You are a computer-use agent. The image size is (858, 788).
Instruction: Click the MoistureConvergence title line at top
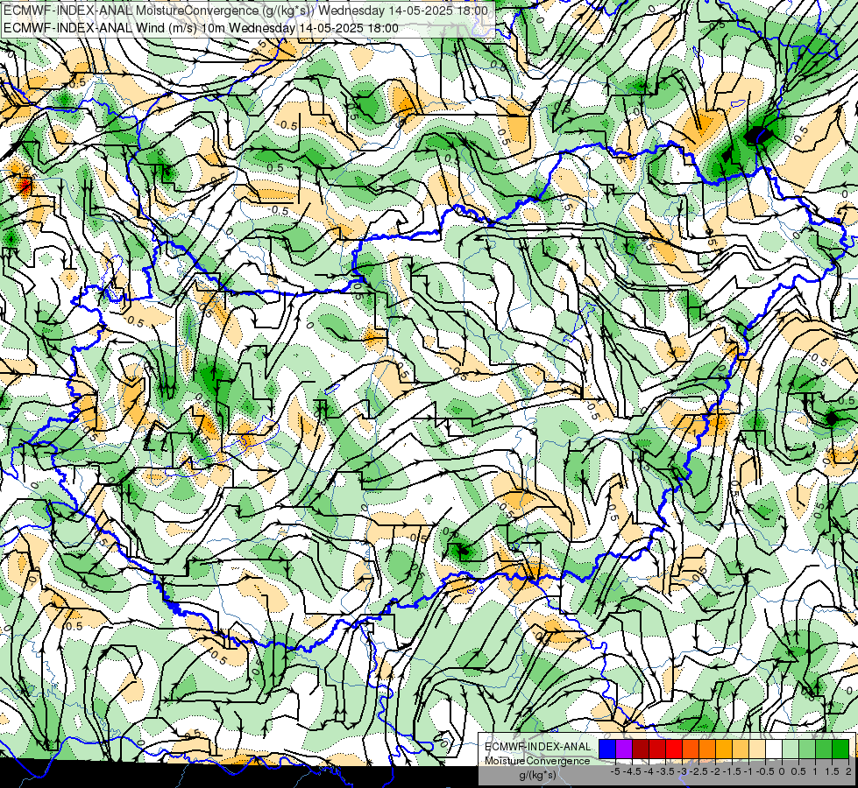[245, 11]
